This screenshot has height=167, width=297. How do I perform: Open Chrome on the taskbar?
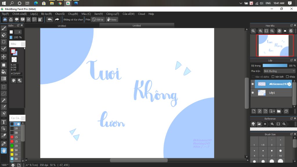[x=60, y=3]
